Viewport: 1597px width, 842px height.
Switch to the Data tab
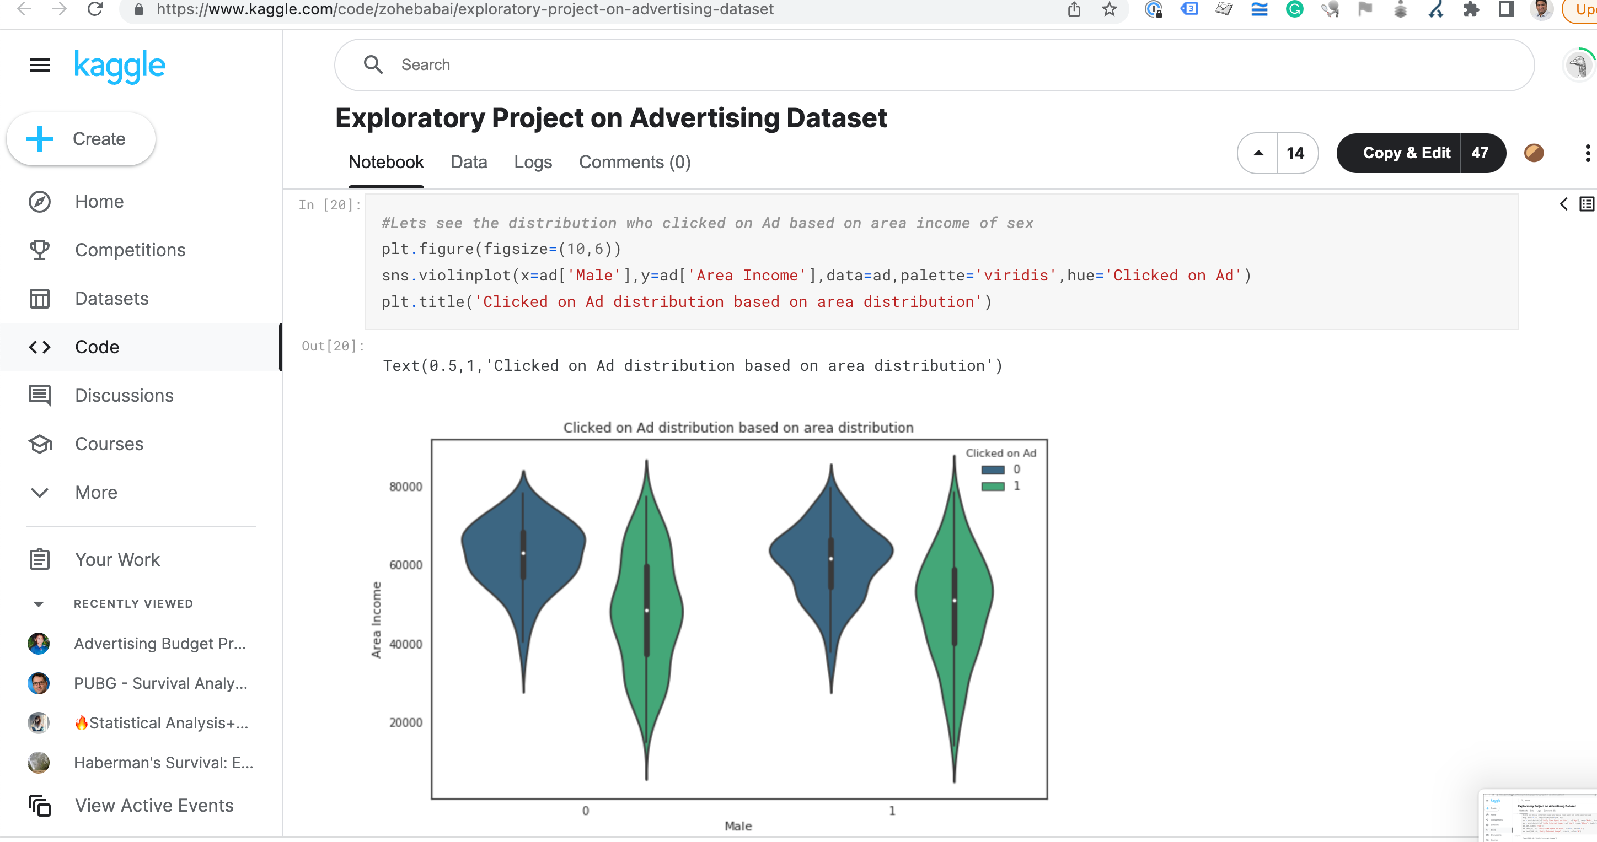(469, 161)
